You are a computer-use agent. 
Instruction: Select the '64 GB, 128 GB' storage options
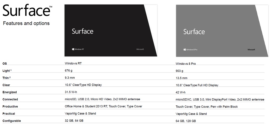[x=186, y=121]
